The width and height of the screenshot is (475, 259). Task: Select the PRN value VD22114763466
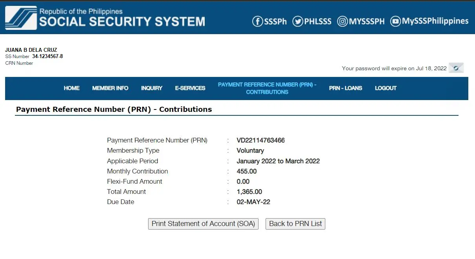point(260,140)
